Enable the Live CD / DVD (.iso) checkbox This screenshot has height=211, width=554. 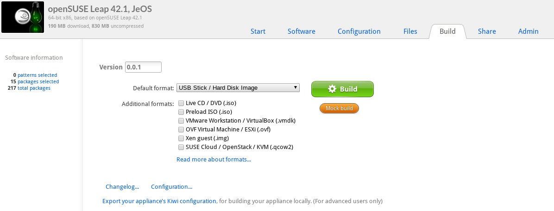tap(181, 103)
